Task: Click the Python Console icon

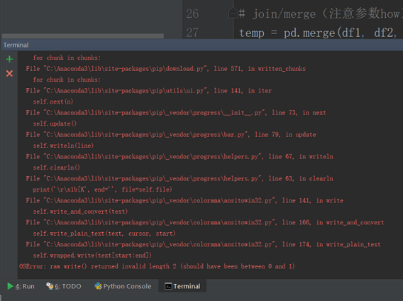Action: [x=98, y=286]
